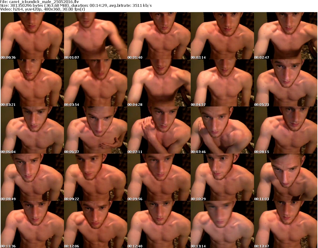Select the thumbnail stamped 00:06:04
The height and width of the screenshot is (248, 318).
pos(32,130)
